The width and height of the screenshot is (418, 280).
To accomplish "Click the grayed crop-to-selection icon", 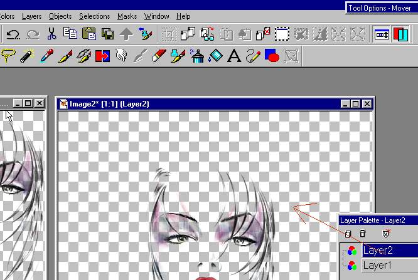I will point(169,34).
